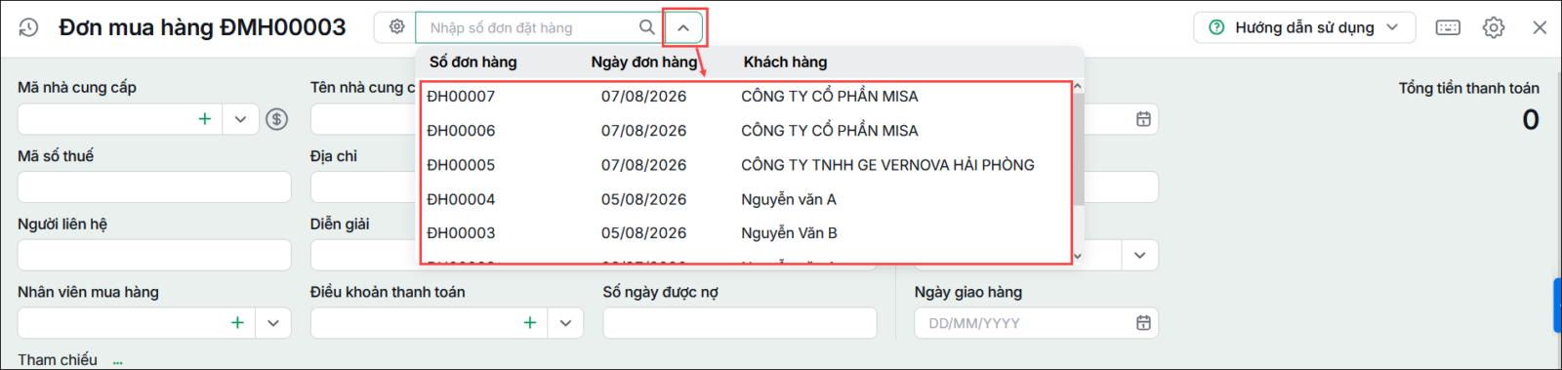Click the order list scrollbar down arrow
Screen dimensions: 1562x370
point(1078,257)
